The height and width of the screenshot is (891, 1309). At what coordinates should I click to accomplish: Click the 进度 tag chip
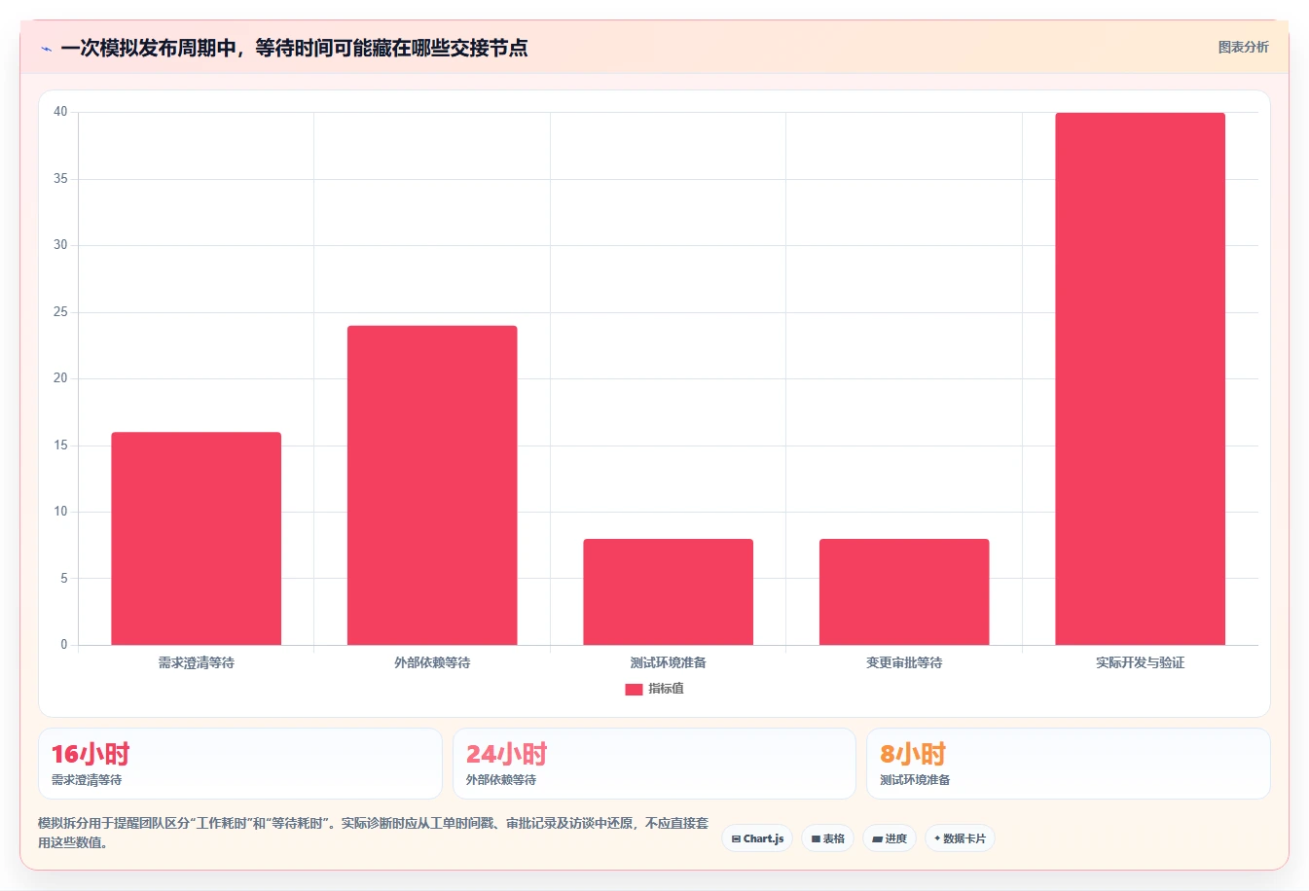pos(890,838)
